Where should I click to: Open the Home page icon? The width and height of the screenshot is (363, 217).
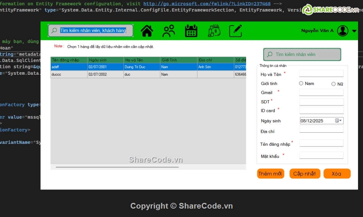[147, 31]
